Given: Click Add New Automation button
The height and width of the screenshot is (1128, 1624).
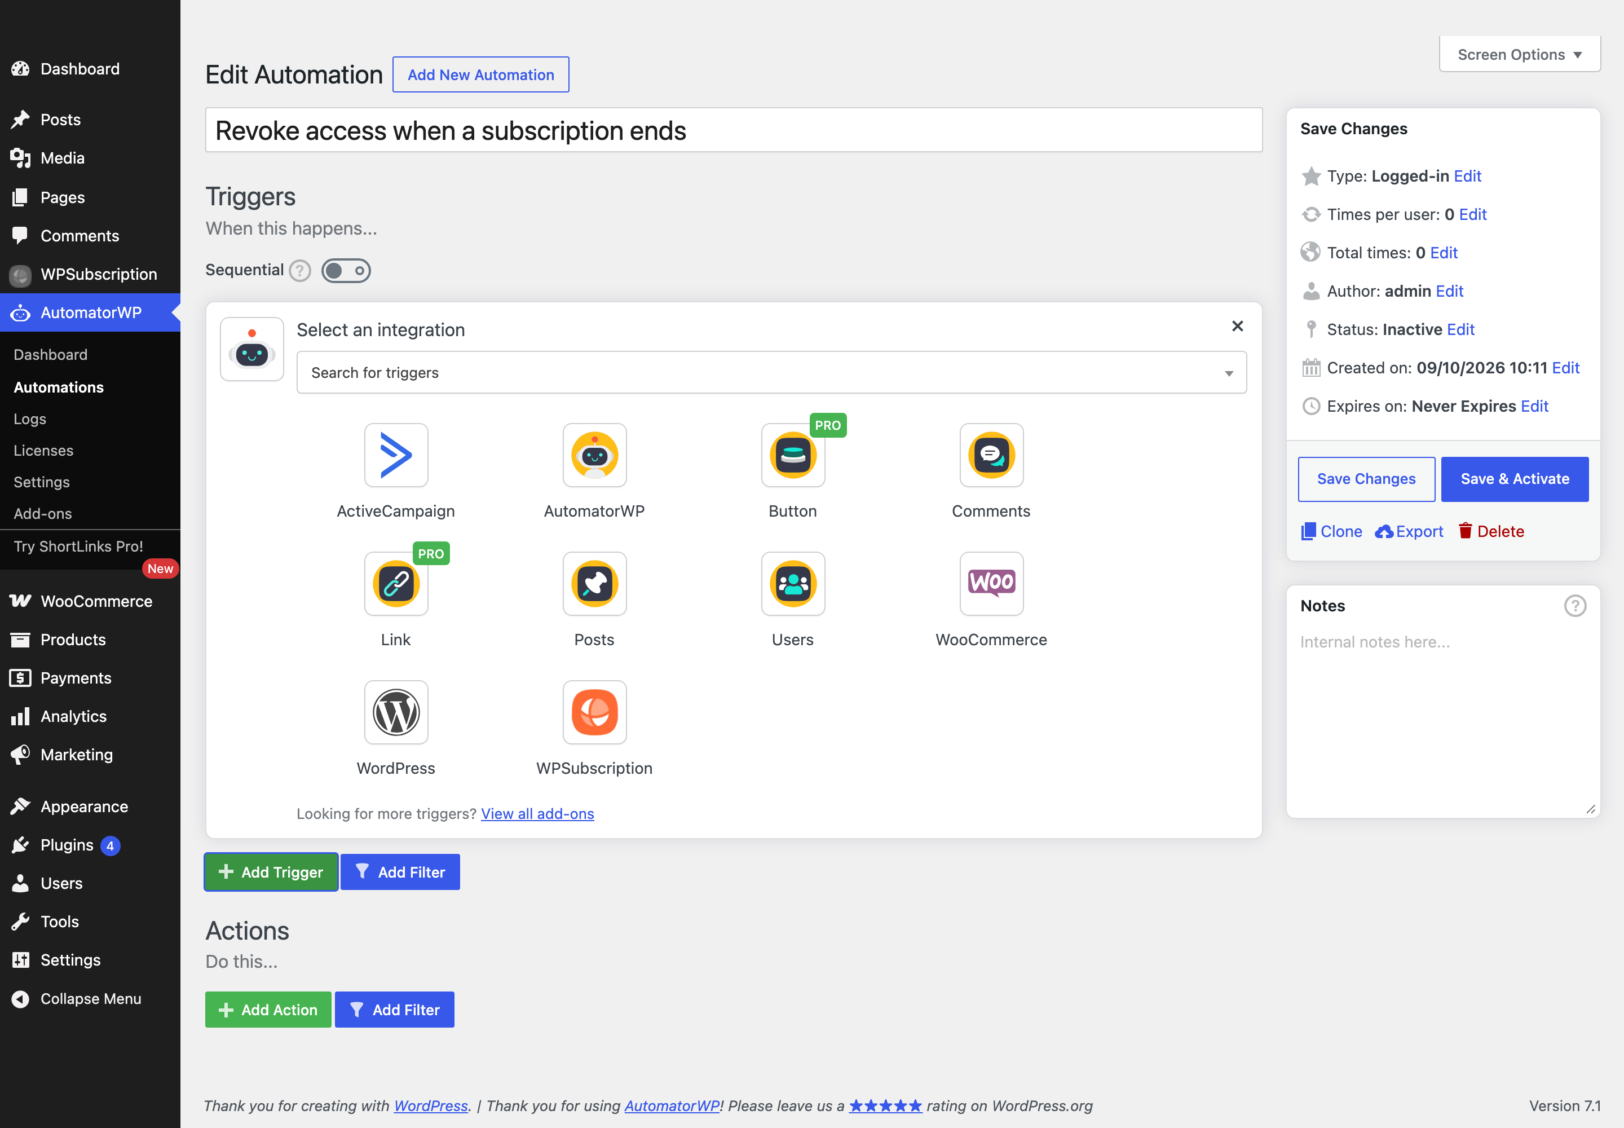Looking at the screenshot, I should [x=480, y=74].
